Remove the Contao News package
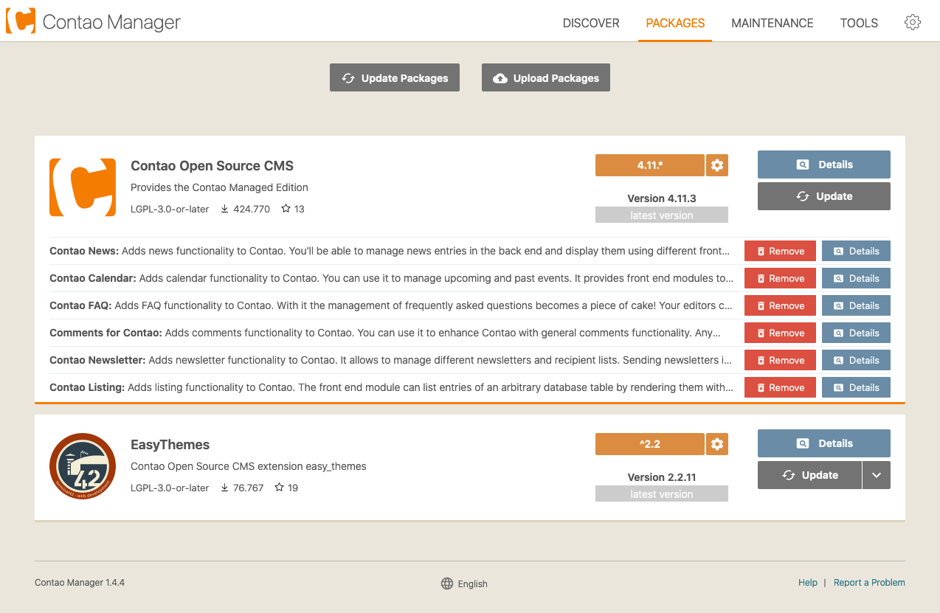The image size is (940, 613). pos(780,251)
